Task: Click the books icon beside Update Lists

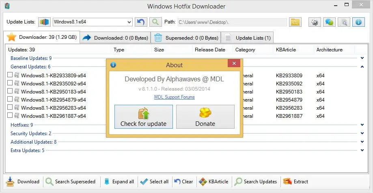Action: (x=44, y=22)
